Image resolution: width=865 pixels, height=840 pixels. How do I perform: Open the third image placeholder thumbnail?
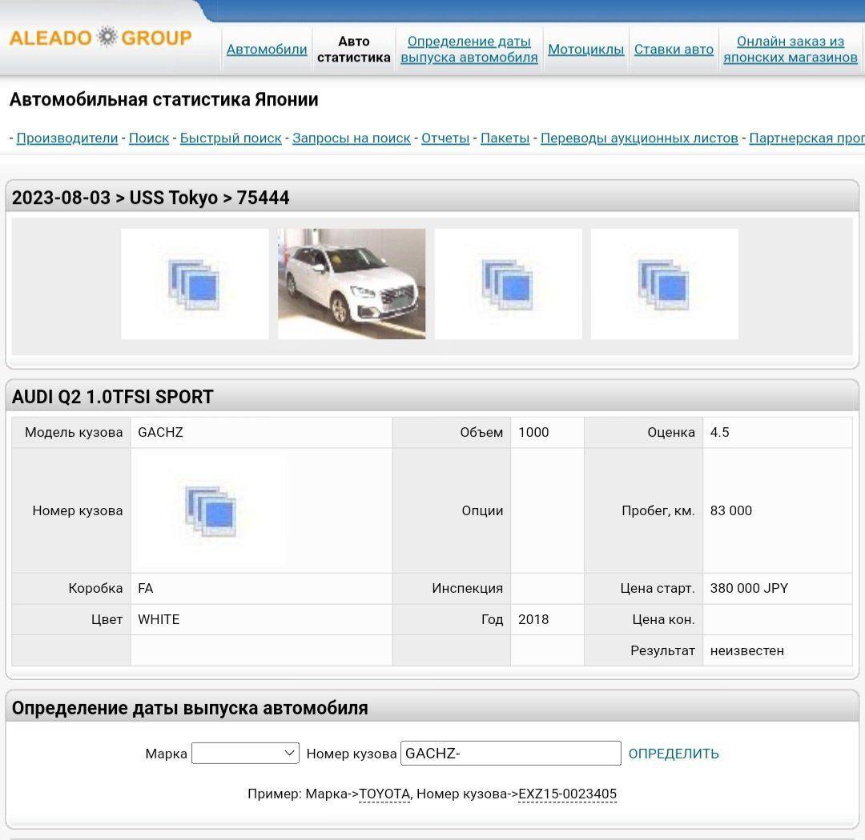click(x=508, y=284)
